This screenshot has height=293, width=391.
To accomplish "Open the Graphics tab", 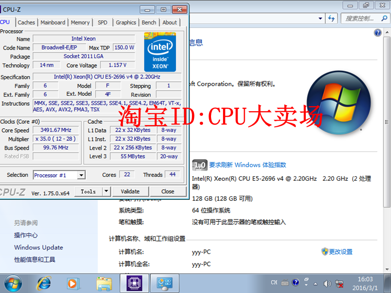I will point(126,23).
